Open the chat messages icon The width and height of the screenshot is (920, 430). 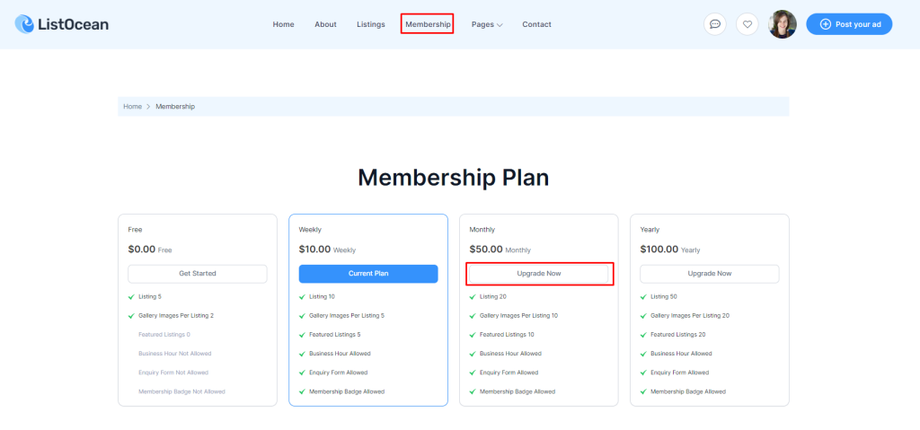(x=714, y=24)
